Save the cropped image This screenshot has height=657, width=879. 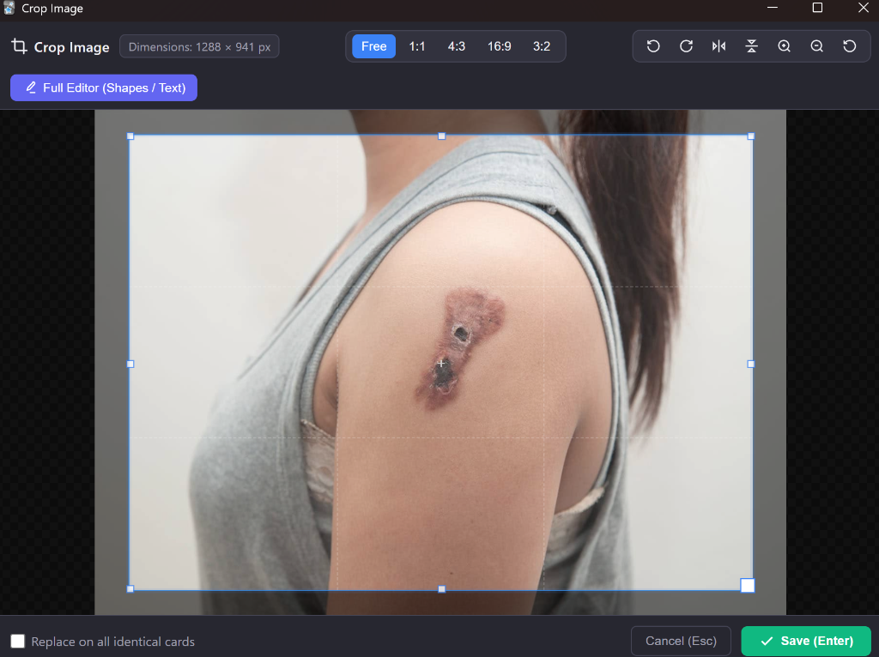pos(806,641)
